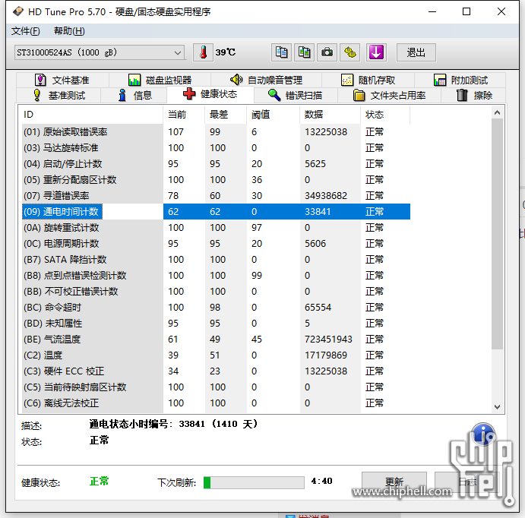This screenshot has width=525, height=518.
Task: Click the thermometer temperature icon
Action: [x=203, y=52]
